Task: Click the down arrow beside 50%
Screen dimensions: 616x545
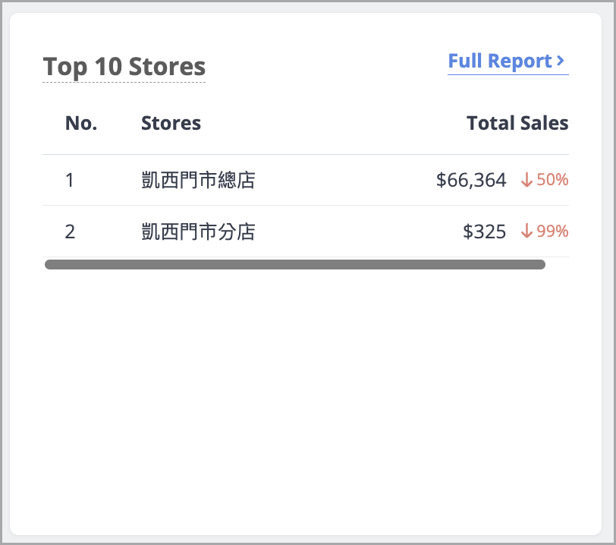Action: [x=526, y=180]
